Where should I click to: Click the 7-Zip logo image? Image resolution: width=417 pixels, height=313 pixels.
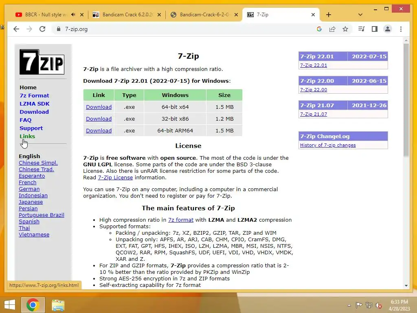[x=42, y=62]
